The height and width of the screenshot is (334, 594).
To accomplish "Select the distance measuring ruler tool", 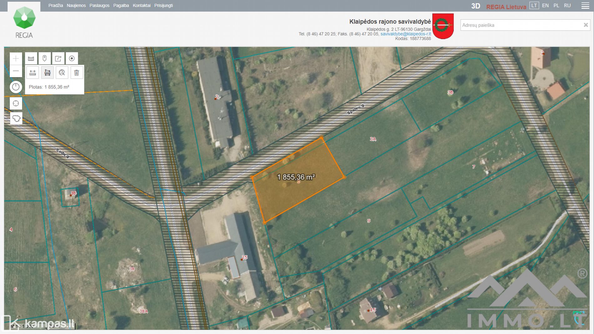I will click(x=33, y=73).
